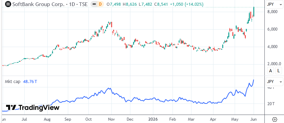Image resolution: width=284 pixels, height=123 pixels.
Task: Click the Mar label on the time axis
Action: (191, 119)
